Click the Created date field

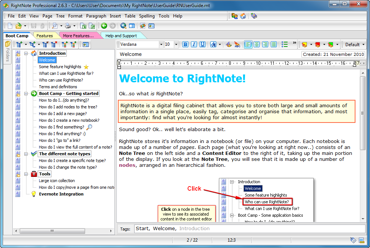coord(333,54)
